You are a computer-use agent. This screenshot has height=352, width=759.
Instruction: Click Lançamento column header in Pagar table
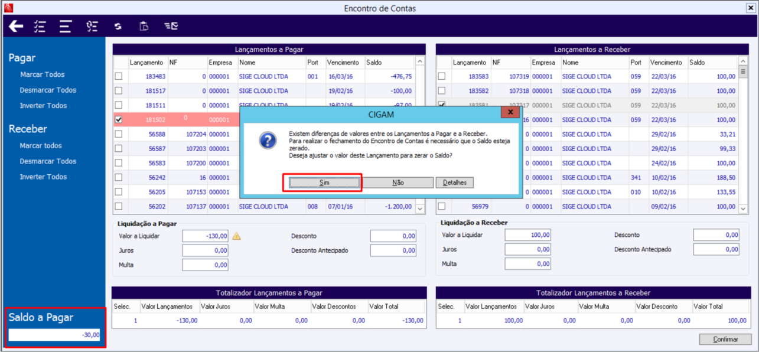coord(148,62)
